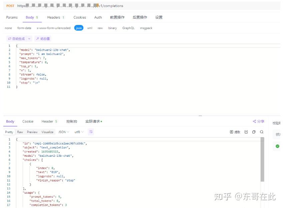Click the green success status indicator

[x=278, y=145]
